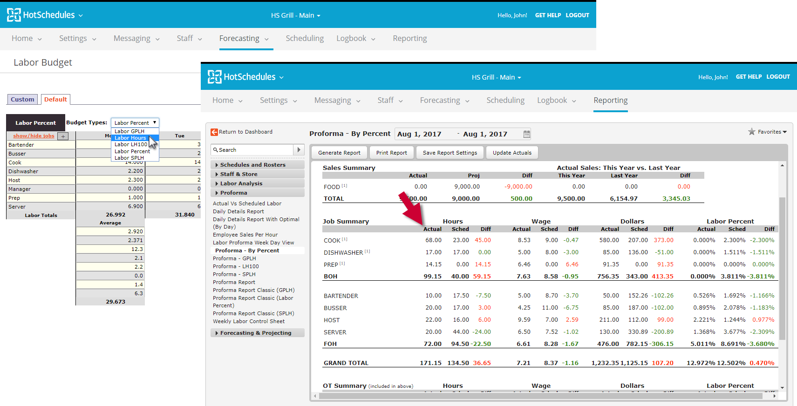Image resolution: width=797 pixels, height=406 pixels.
Task: Click GET HELP in the Labor Budget window
Action: pyautogui.click(x=548, y=15)
